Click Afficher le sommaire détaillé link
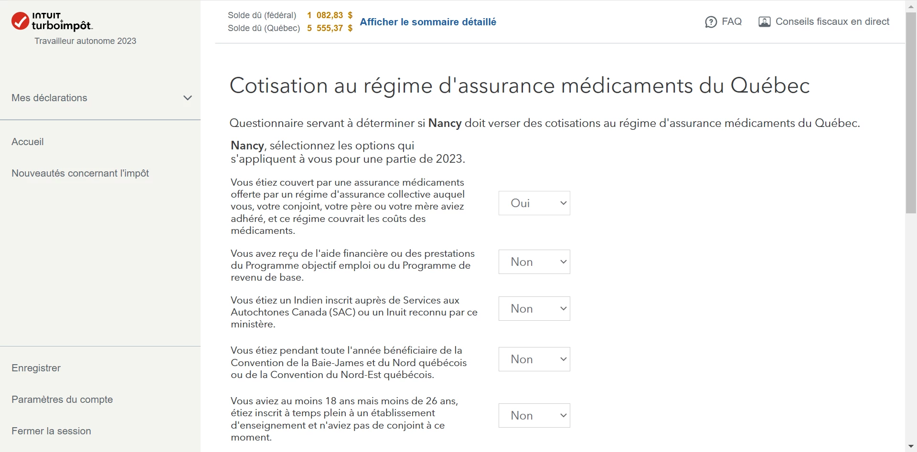Viewport: 917px width, 452px height. pyautogui.click(x=428, y=22)
